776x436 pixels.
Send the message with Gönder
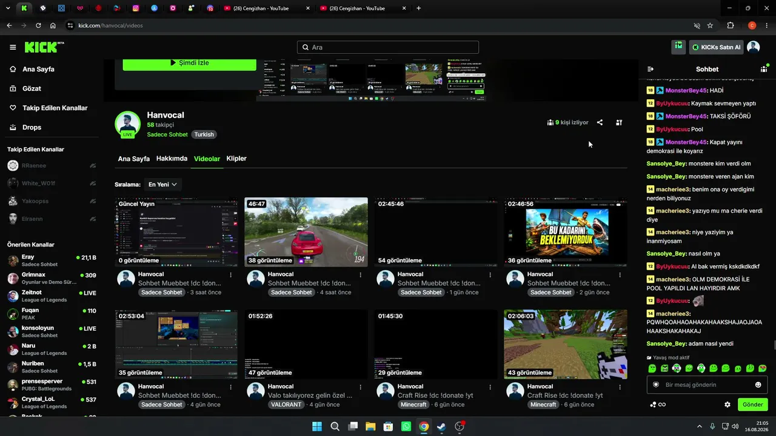tap(752, 405)
